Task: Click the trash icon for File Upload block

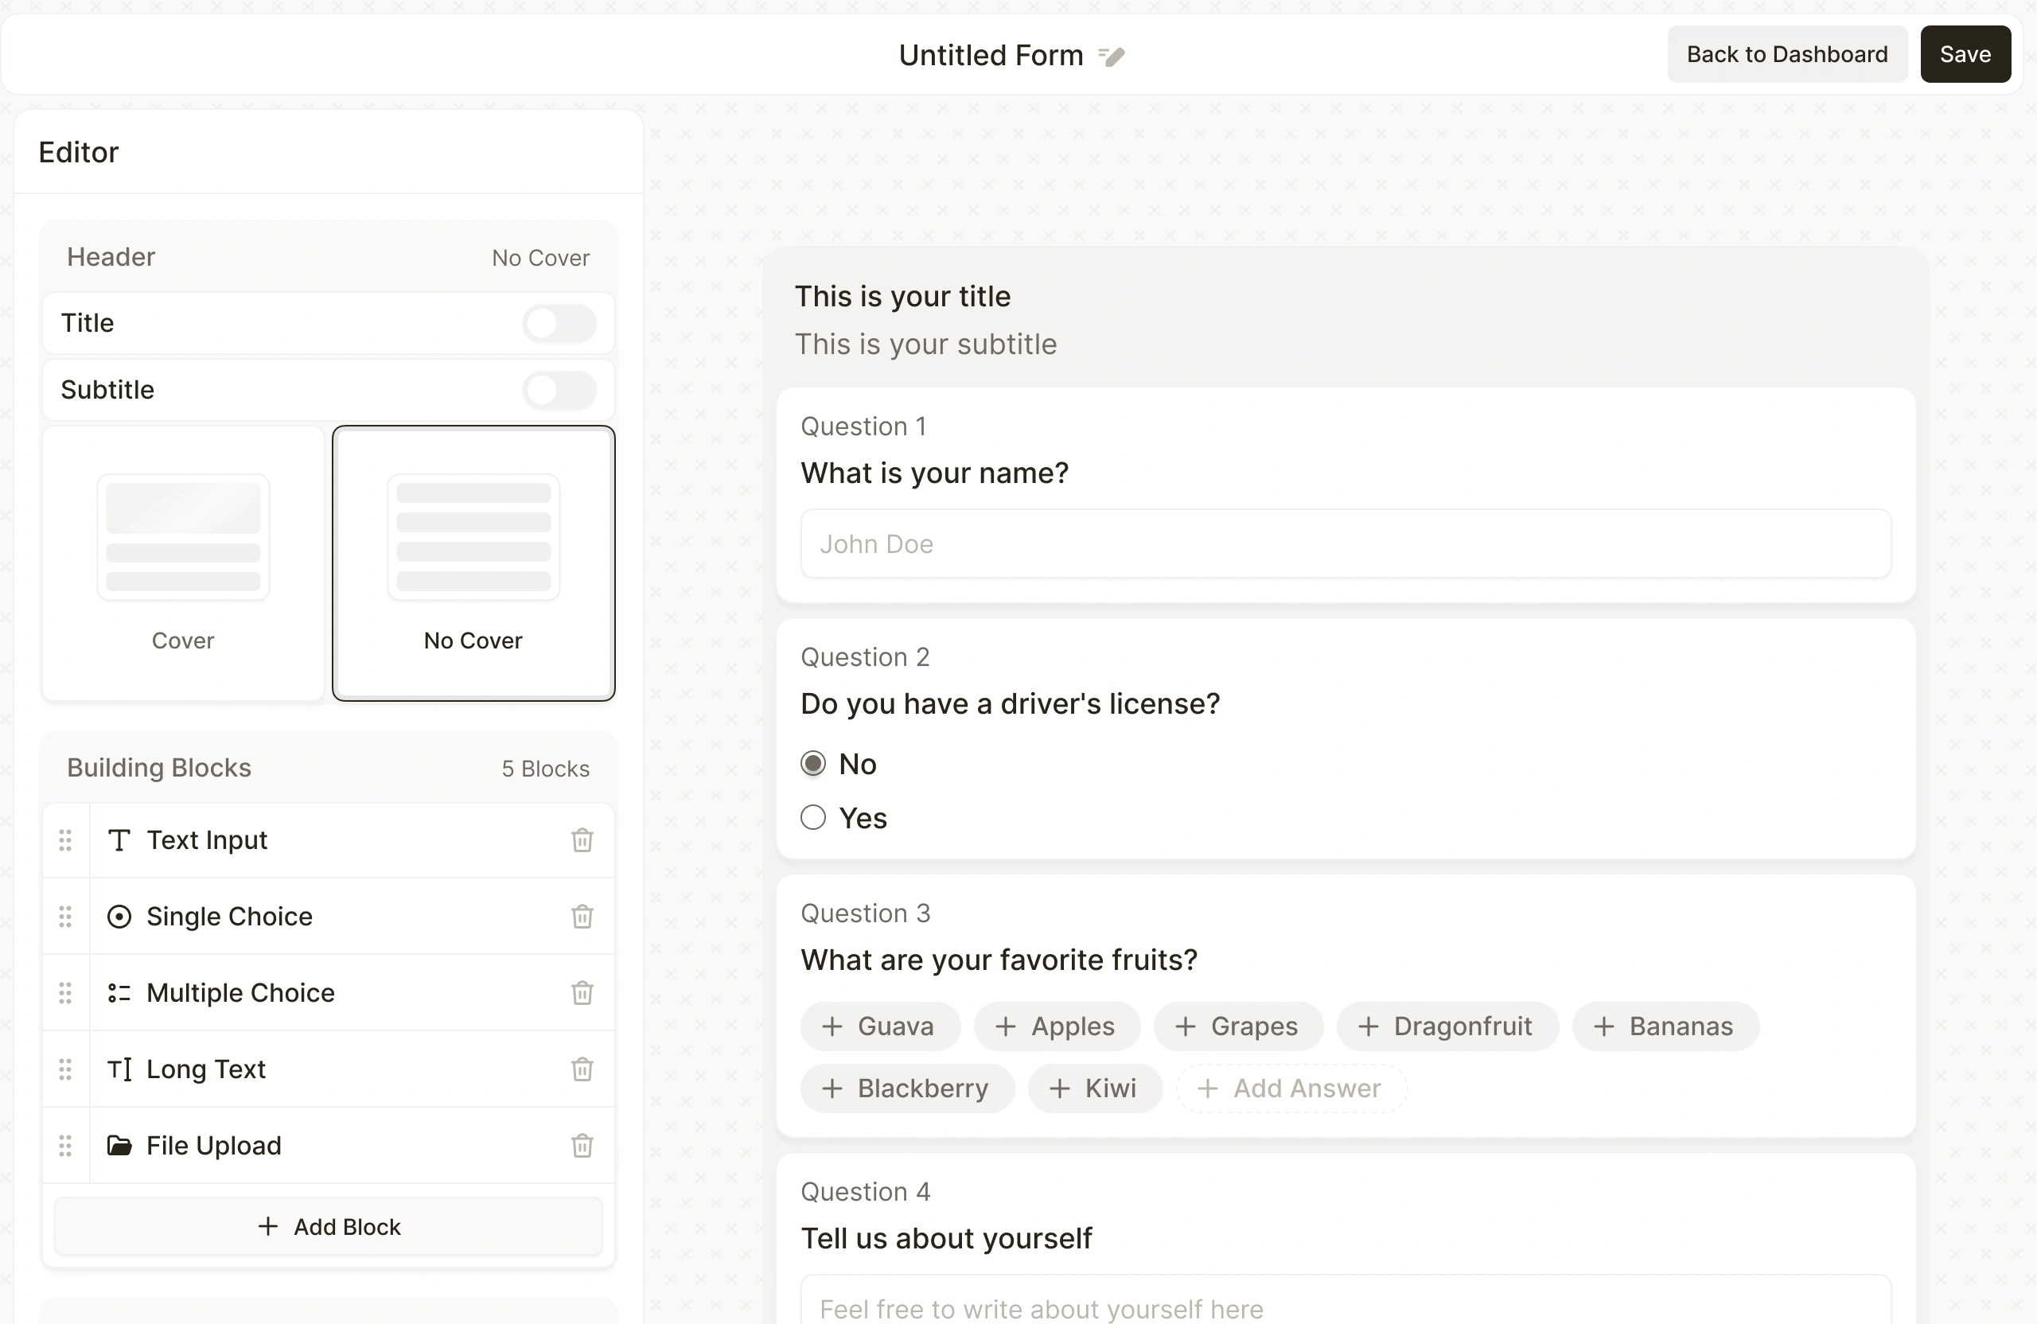Action: (582, 1145)
